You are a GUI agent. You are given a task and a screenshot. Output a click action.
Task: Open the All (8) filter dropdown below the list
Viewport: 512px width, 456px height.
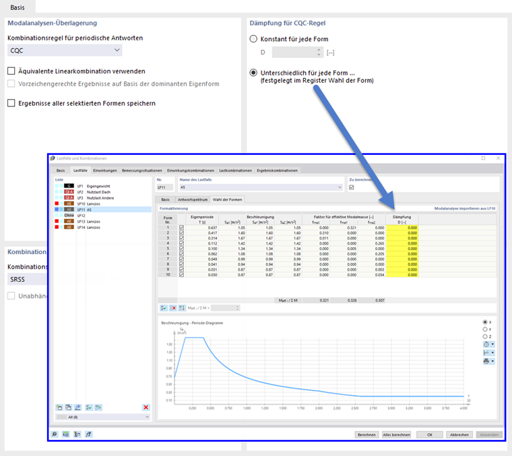(x=102, y=417)
